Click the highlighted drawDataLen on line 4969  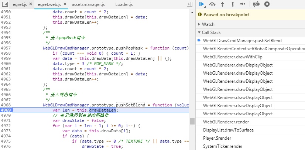(102, 110)
